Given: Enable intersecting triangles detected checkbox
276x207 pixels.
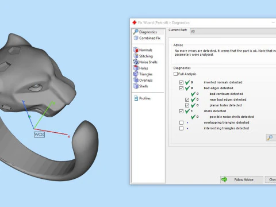Looking at the screenshot, I should click(x=181, y=128).
